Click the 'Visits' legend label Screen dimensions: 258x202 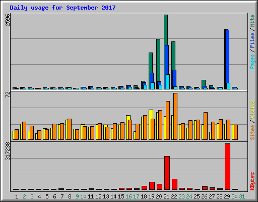[x=252, y=110]
